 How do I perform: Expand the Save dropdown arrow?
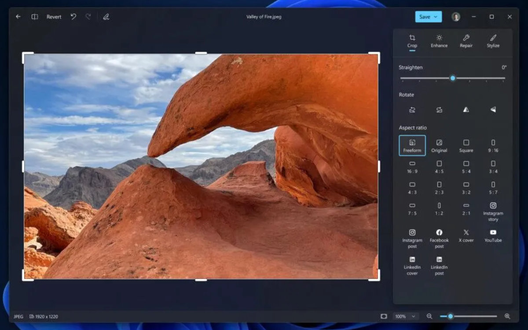[436, 17]
